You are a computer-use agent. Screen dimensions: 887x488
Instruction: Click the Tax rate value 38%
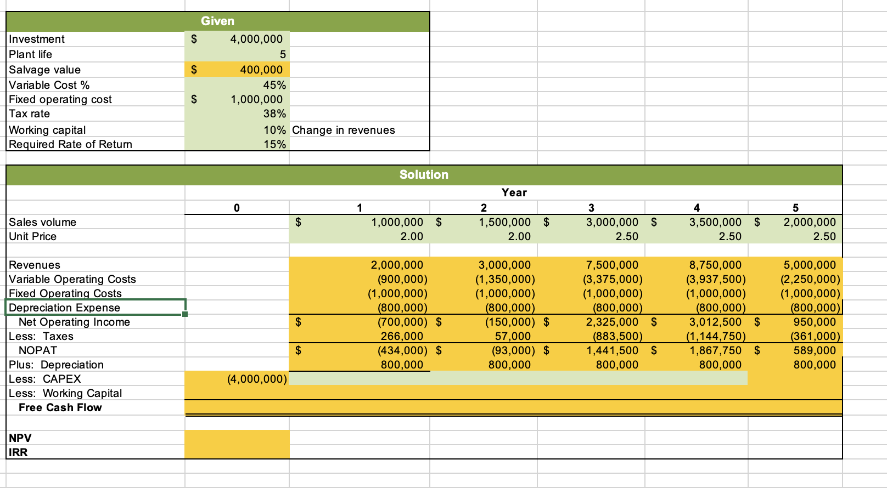(237, 114)
